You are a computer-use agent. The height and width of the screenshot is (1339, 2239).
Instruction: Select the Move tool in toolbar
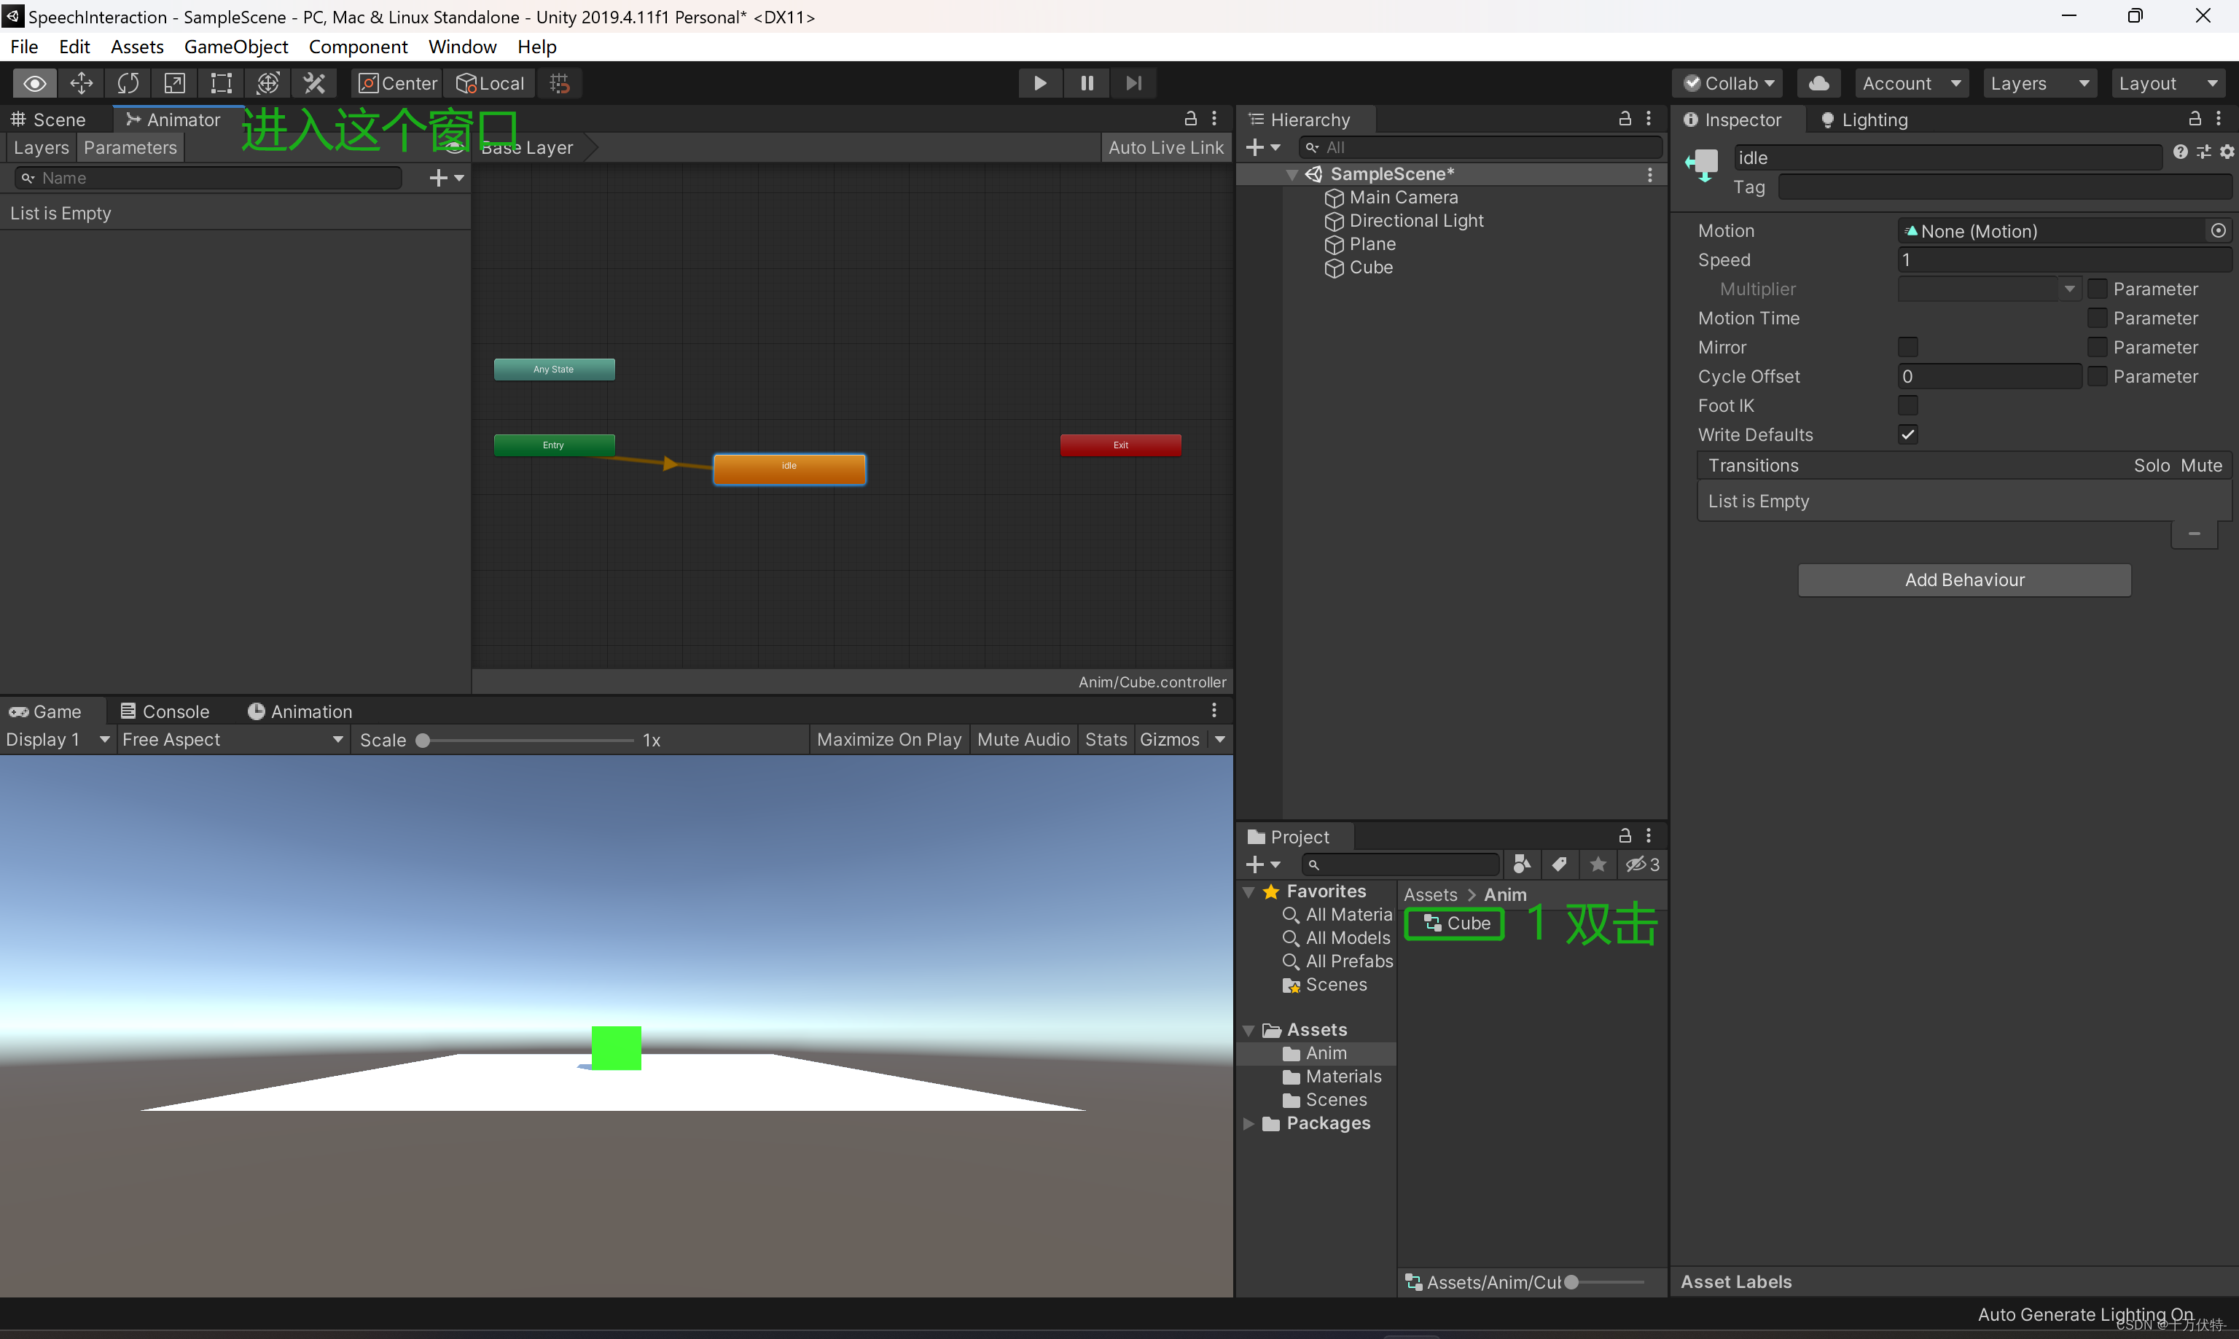pyautogui.click(x=81, y=83)
